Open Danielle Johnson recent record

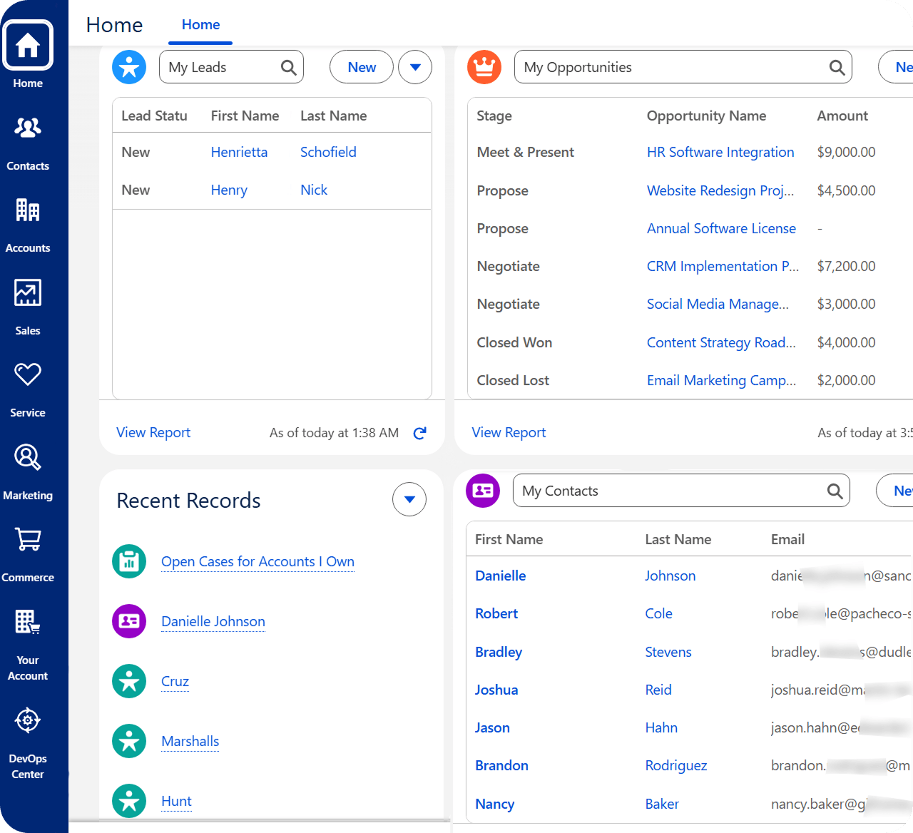point(213,621)
